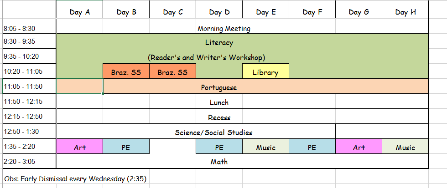Click the Day H column header
The image size is (447, 188).
coord(405,12)
